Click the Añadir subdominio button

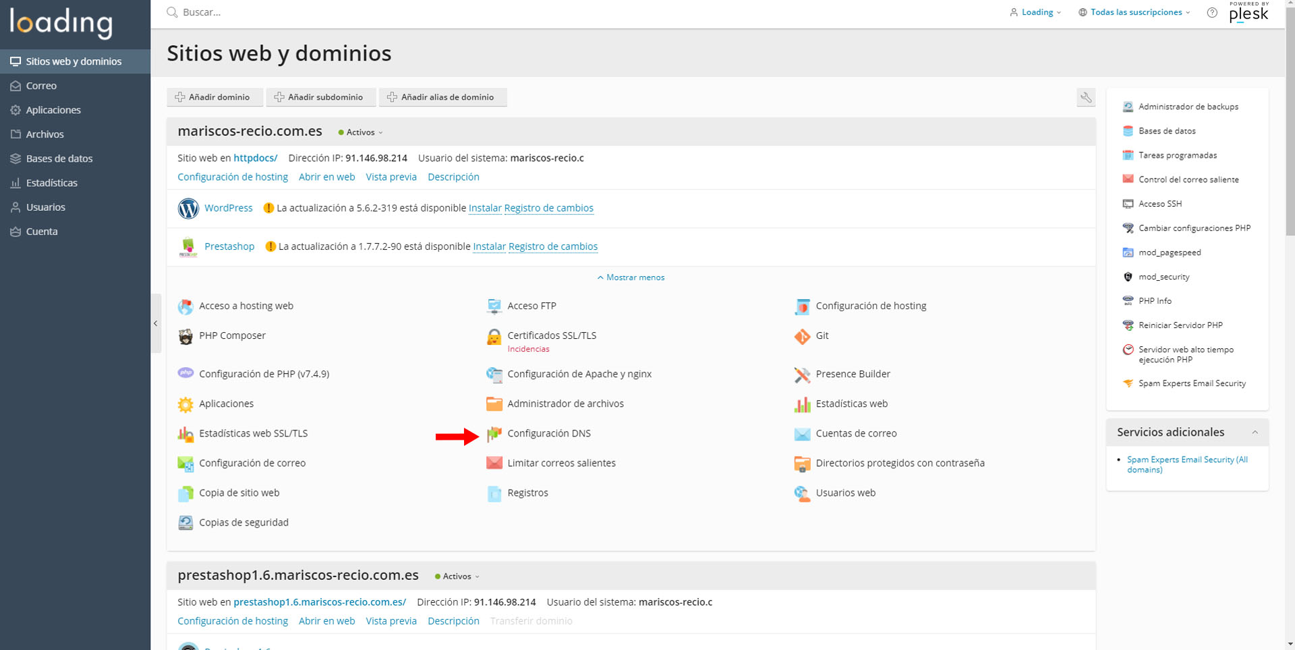[x=319, y=98]
